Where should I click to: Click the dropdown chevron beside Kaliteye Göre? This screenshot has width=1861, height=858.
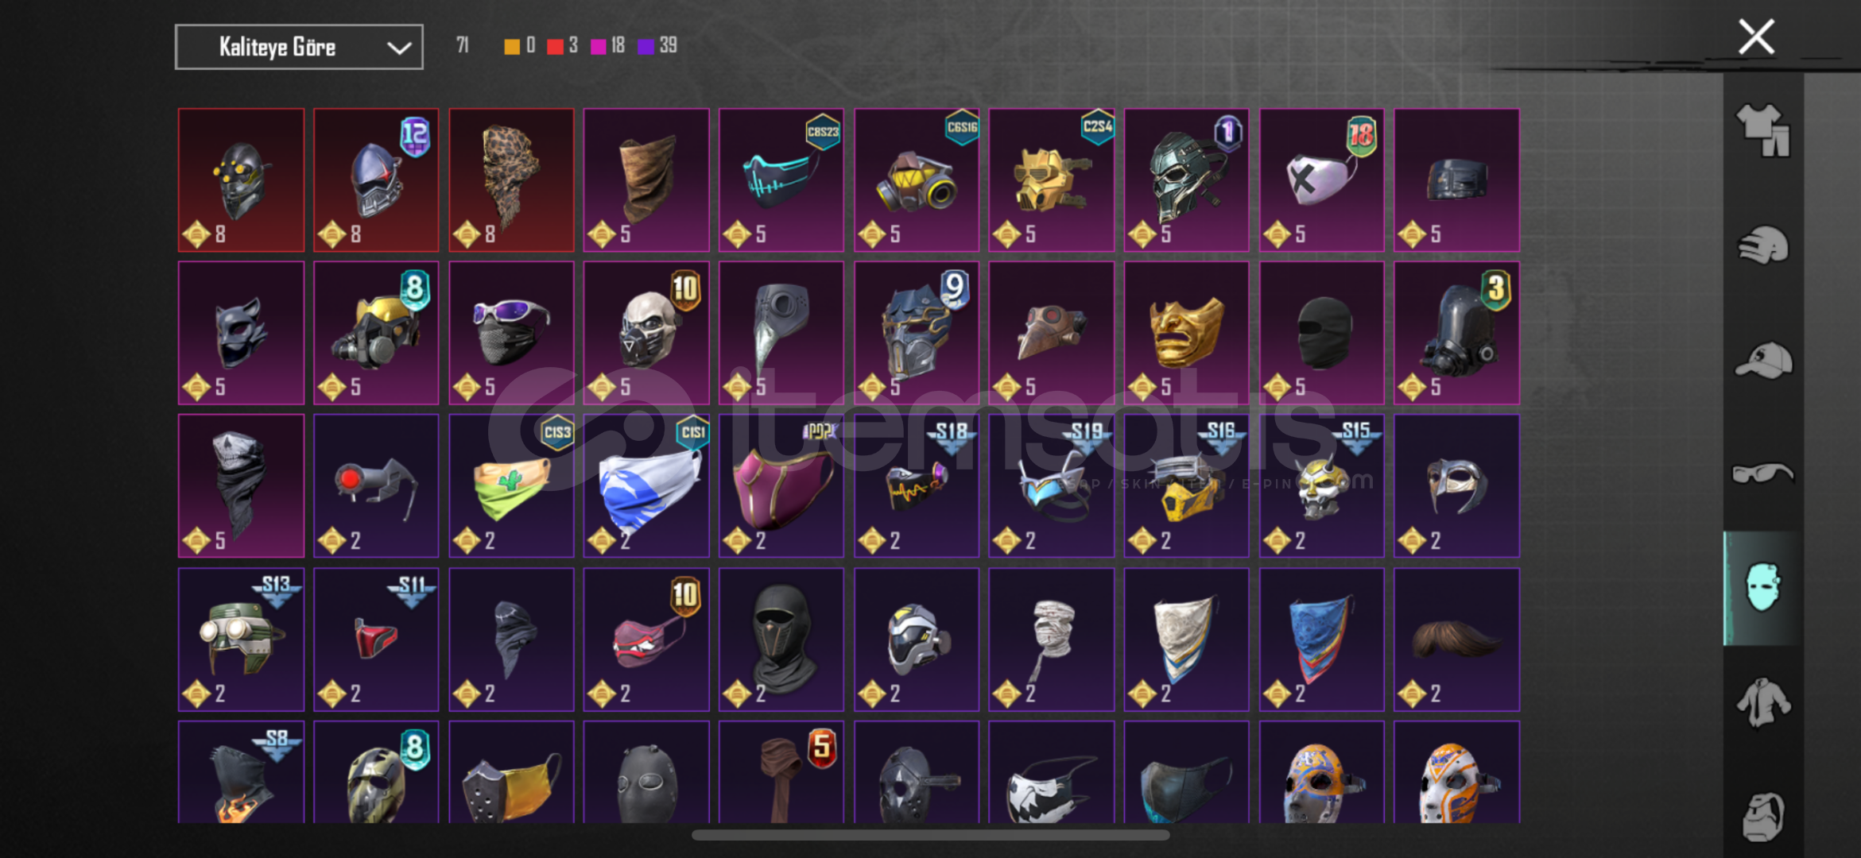pos(399,48)
